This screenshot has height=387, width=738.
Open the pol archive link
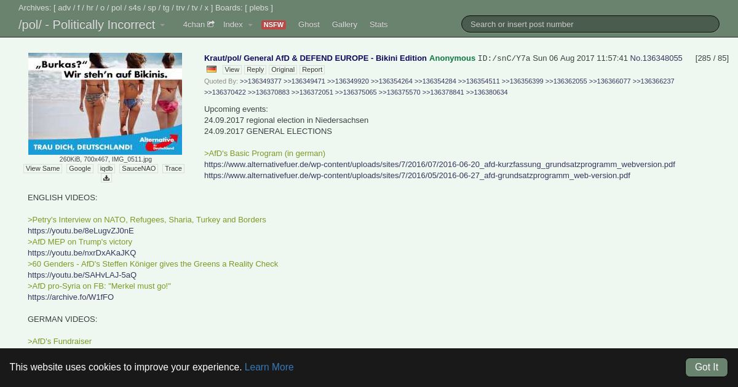click(x=116, y=8)
